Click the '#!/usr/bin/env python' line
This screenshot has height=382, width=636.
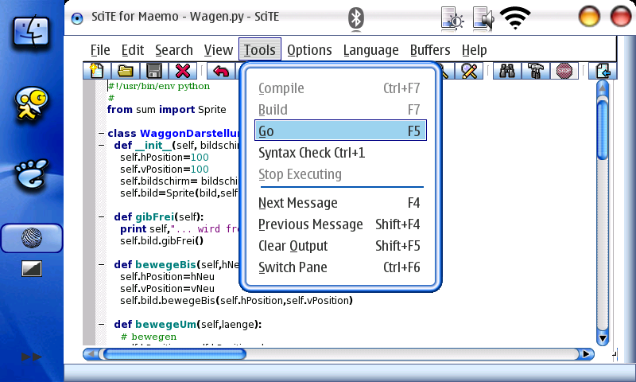point(158,86)
